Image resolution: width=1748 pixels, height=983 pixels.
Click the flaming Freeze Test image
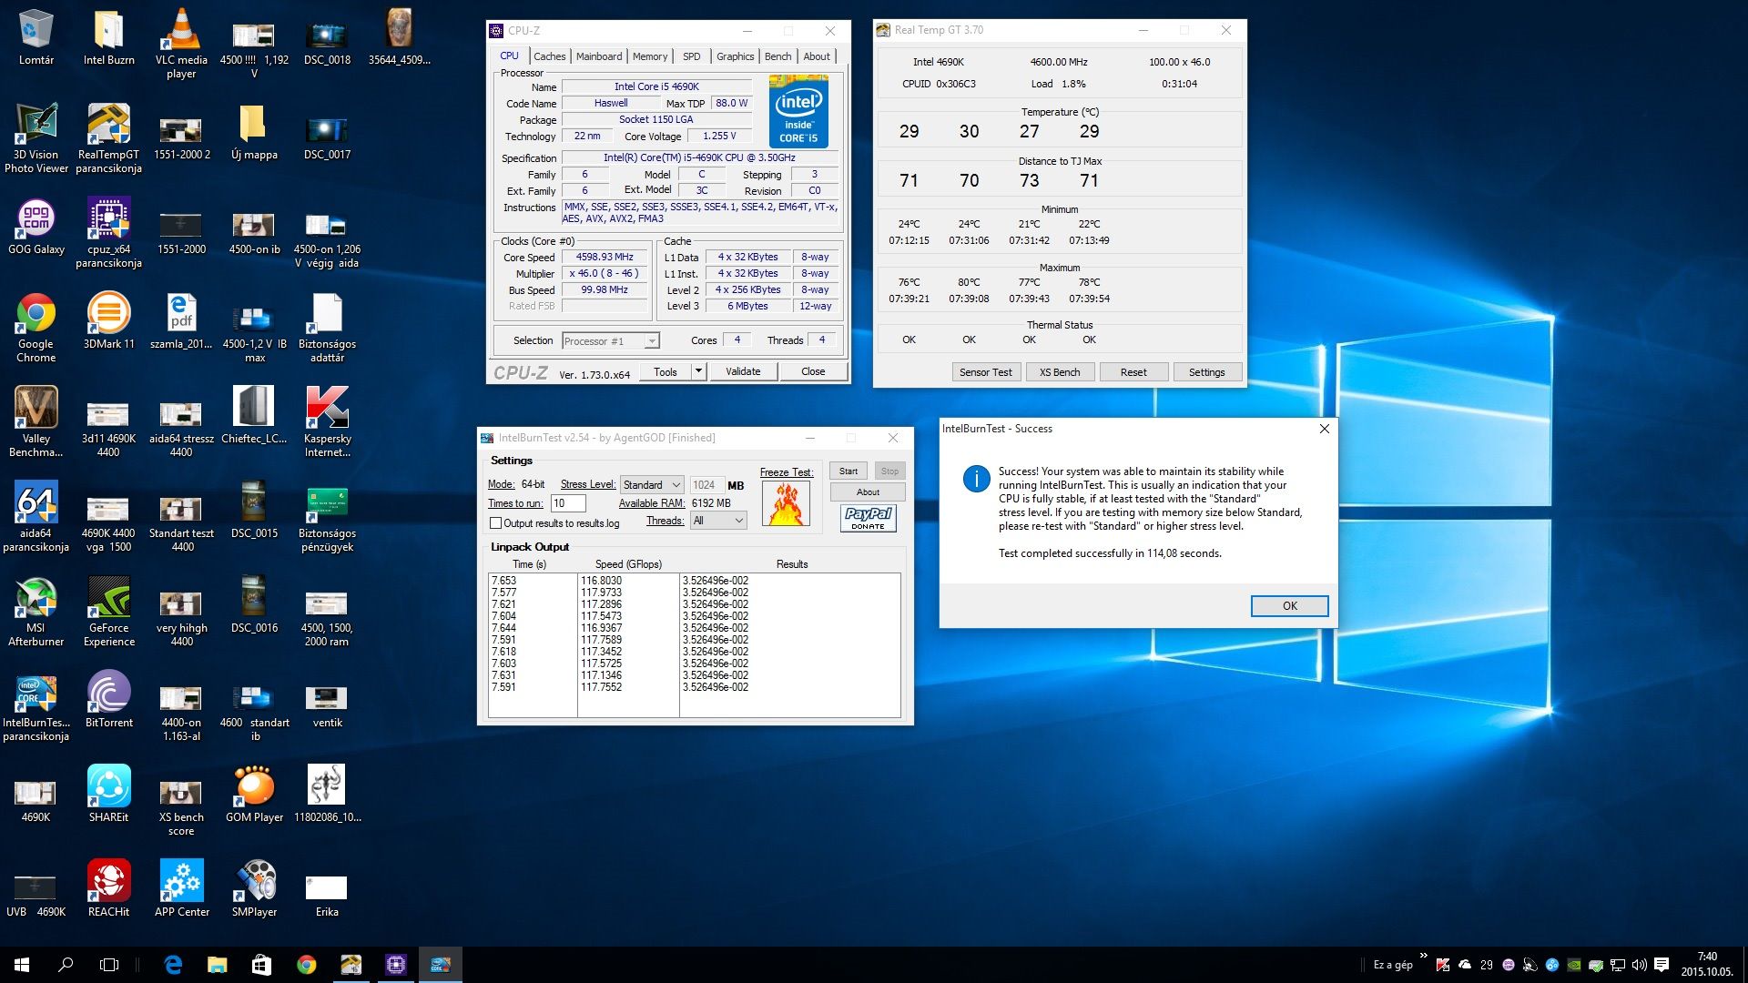786,503
